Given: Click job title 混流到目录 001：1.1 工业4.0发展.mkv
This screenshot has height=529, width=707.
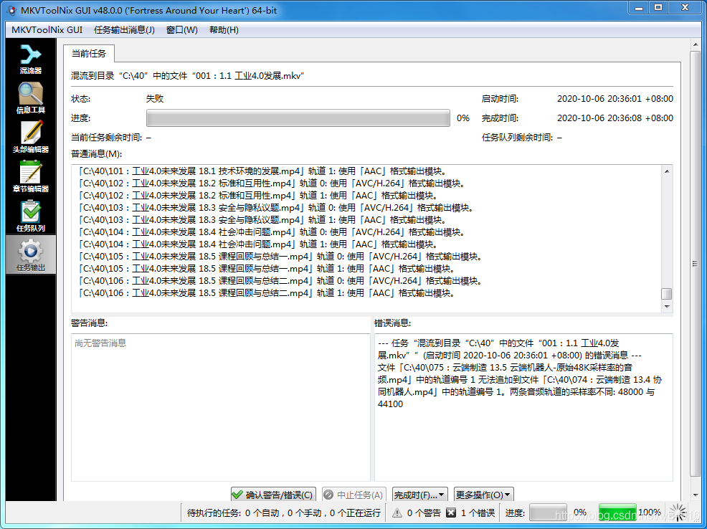Looking at the screenshot, I should click(188, 76).
